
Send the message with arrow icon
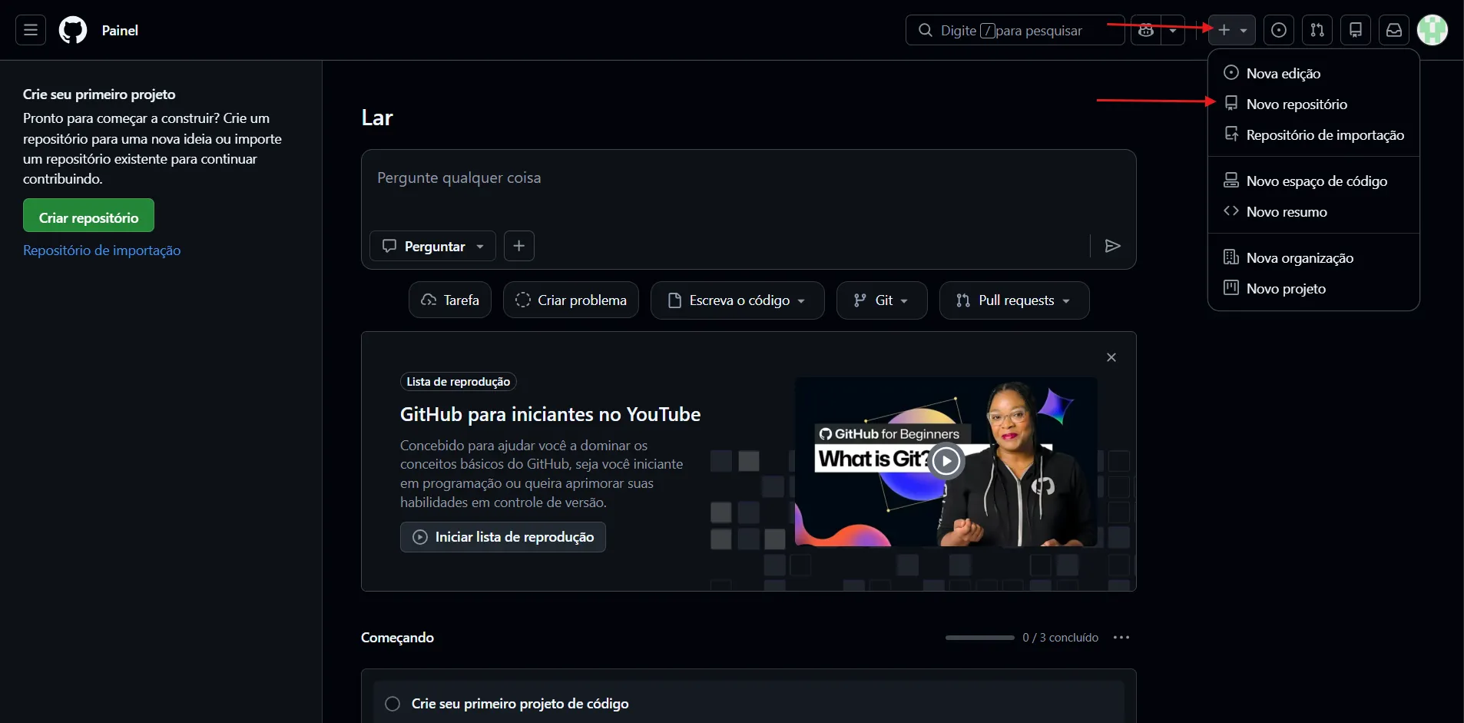point(1112,246)
